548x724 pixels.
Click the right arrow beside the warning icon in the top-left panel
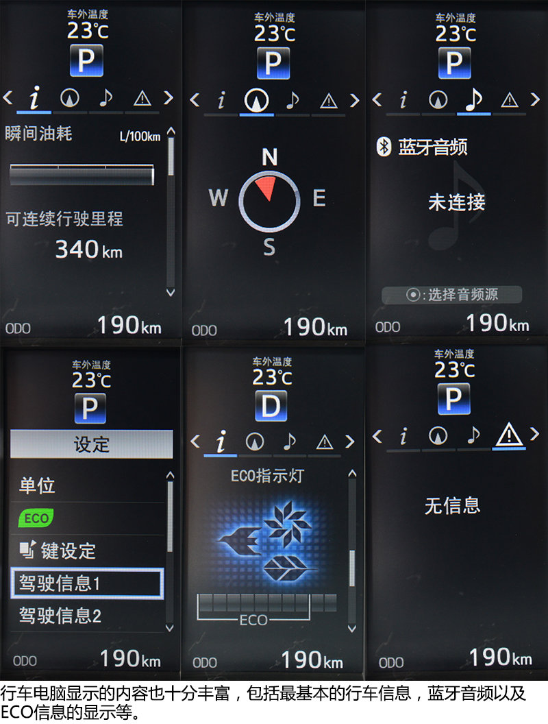169,98
